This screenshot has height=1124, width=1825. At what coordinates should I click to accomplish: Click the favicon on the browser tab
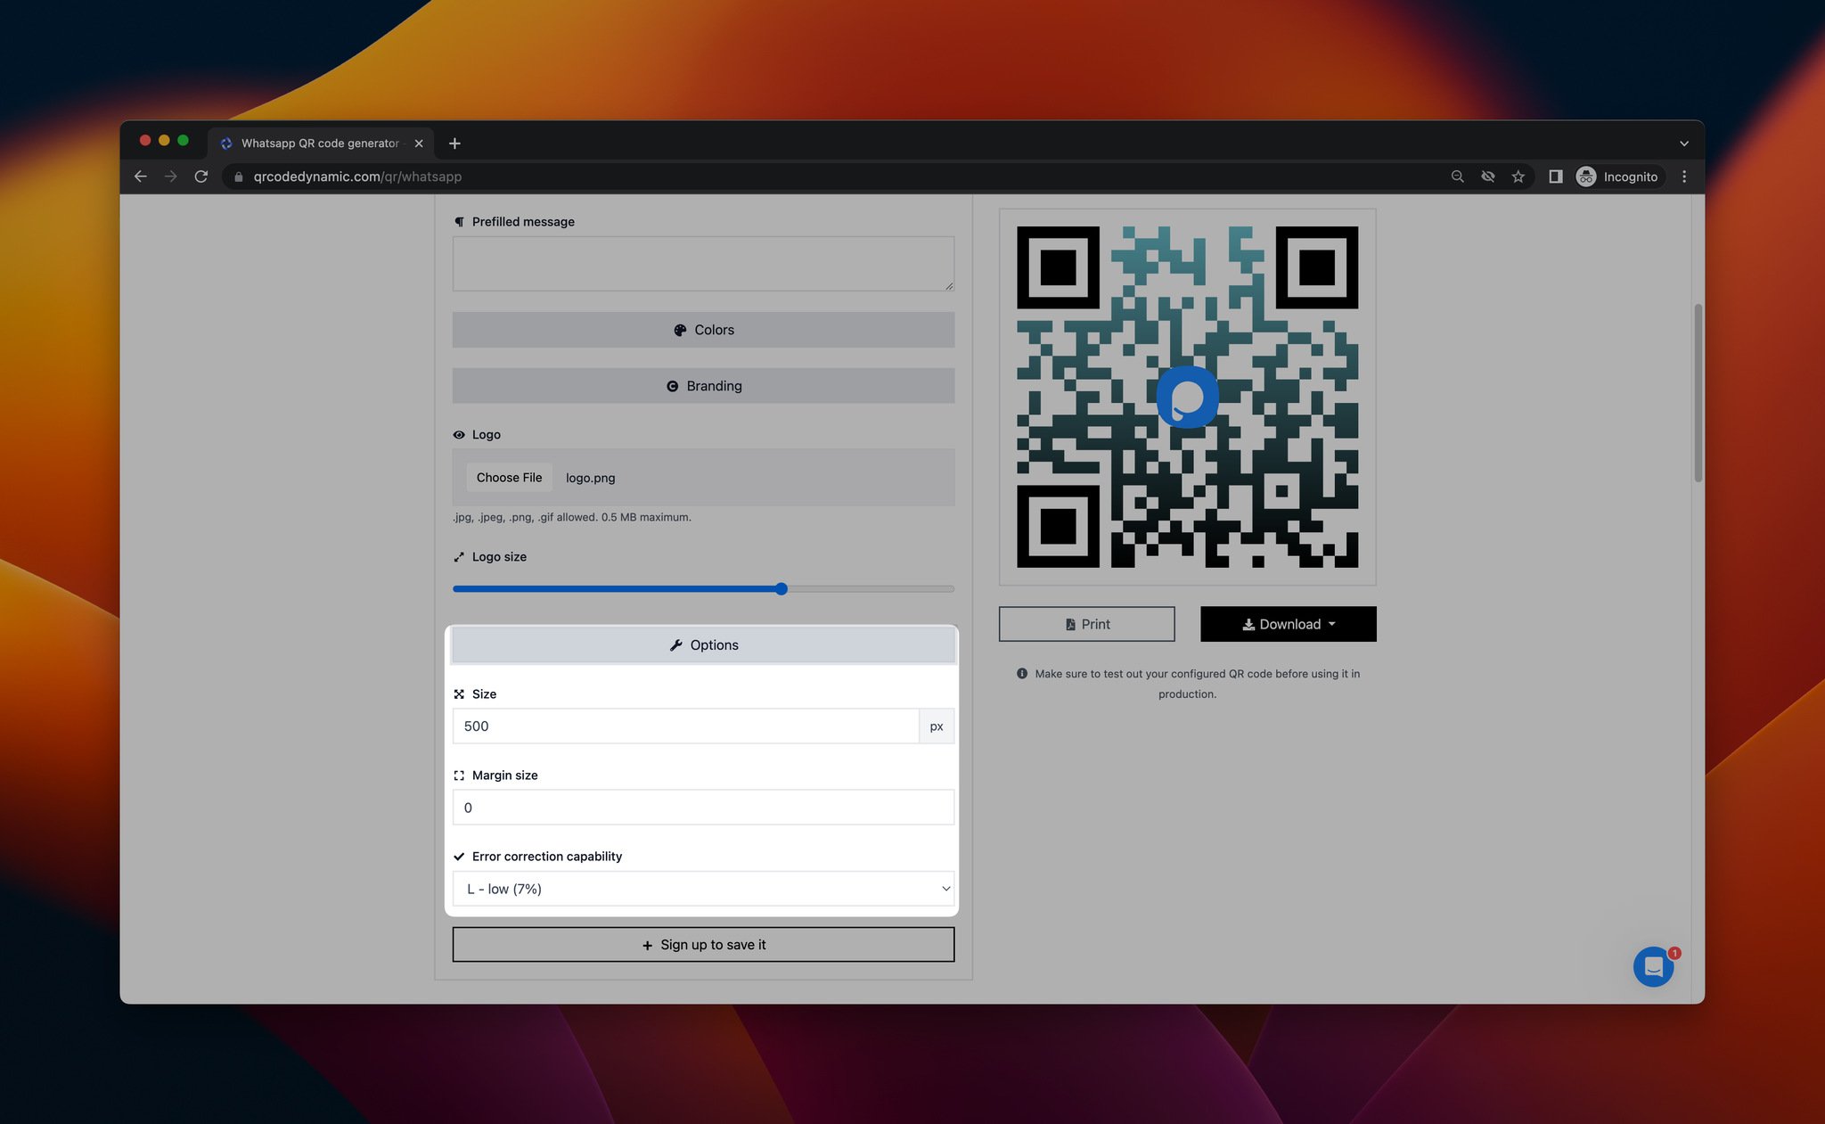pyautogui.click(x=226, y=144)
